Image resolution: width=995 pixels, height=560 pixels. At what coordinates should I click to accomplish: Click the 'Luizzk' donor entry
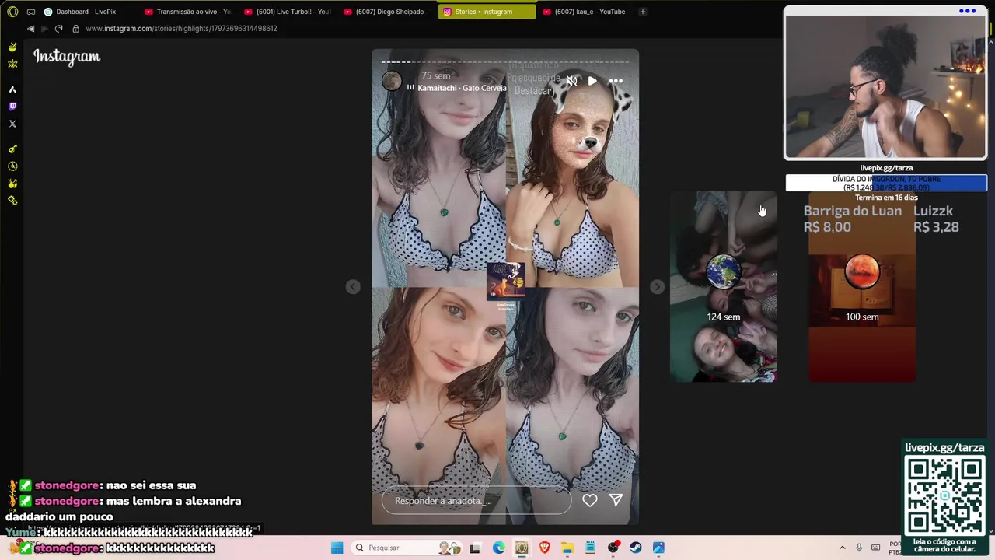coord(936,219)
